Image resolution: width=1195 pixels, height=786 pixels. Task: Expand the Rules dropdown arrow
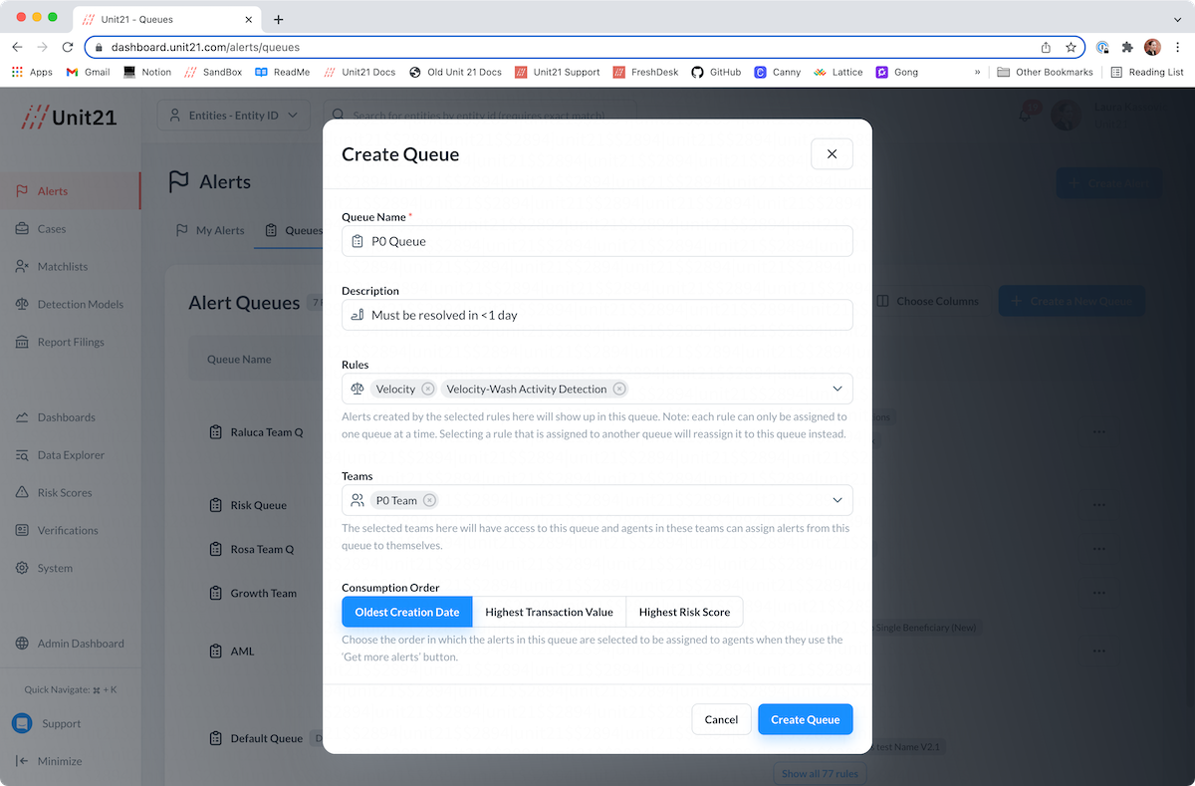837,389
